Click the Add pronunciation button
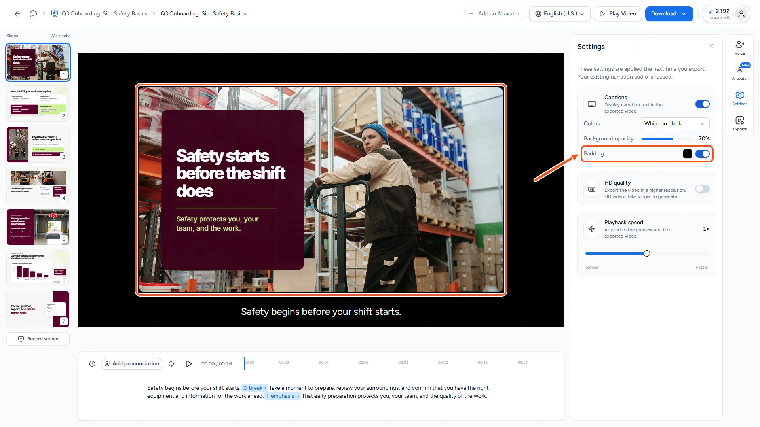The image size is (760, 427). point(132,364)
